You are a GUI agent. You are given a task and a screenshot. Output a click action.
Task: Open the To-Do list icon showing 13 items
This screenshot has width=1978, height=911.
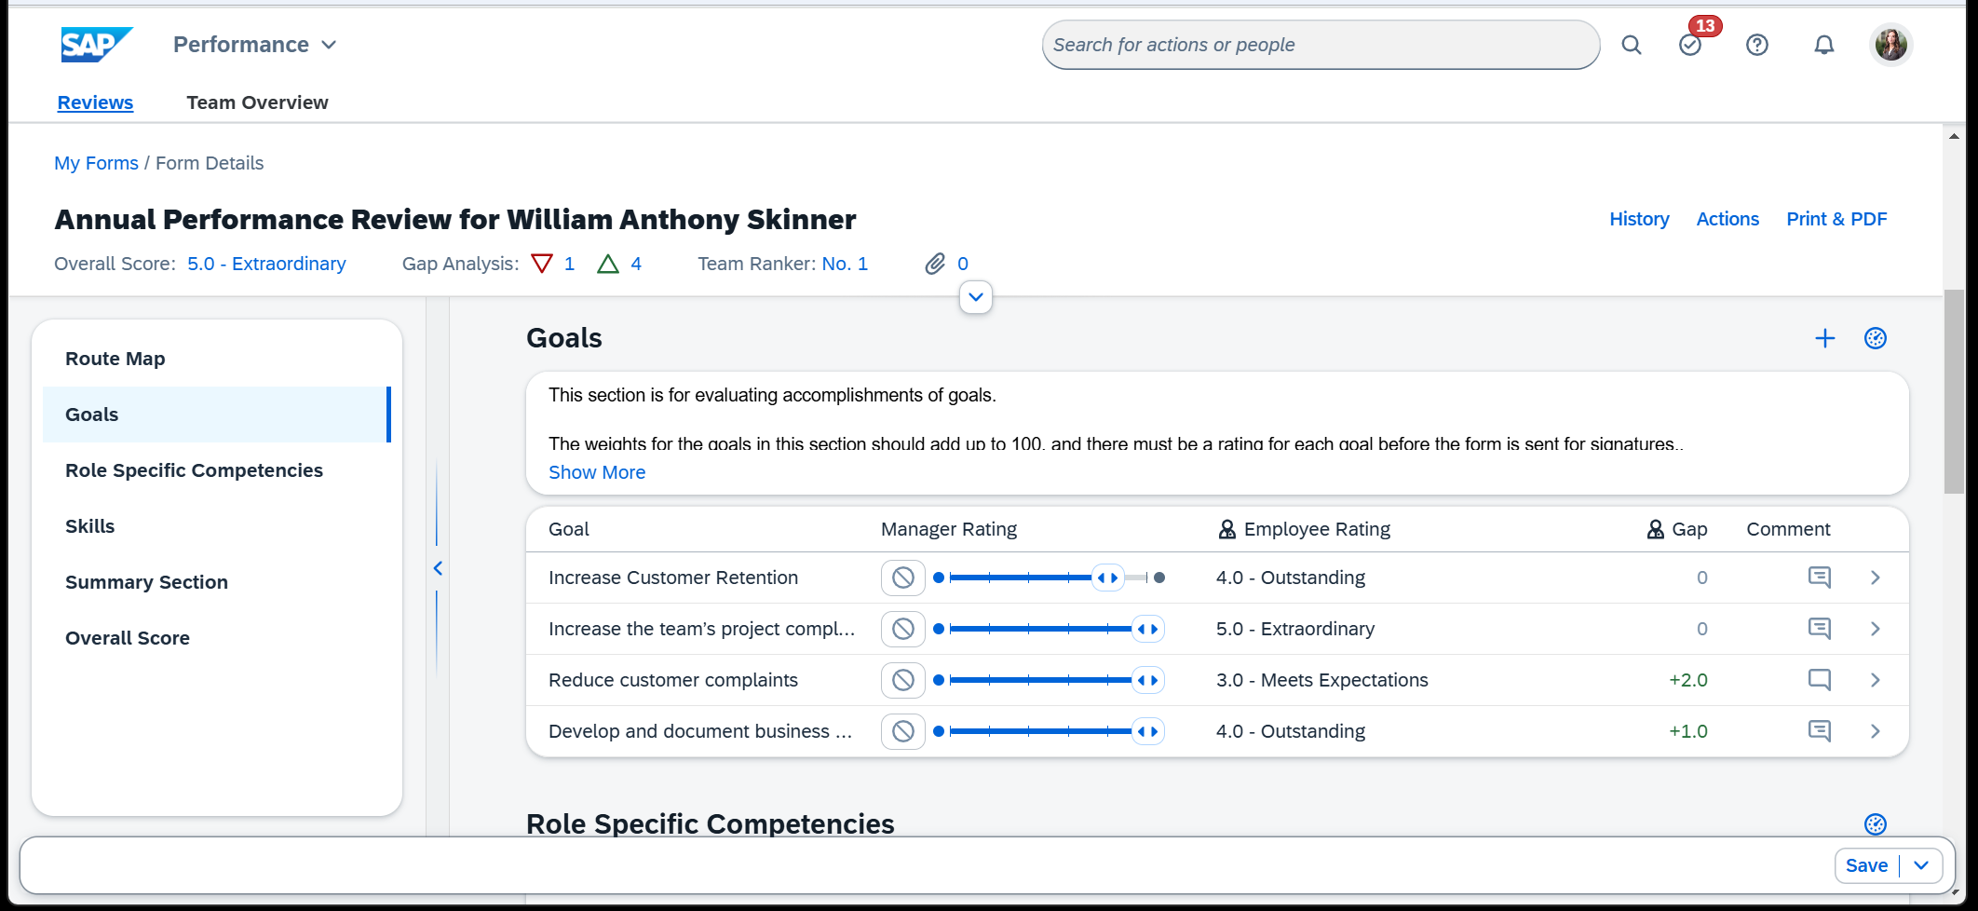coord(1690,44)
